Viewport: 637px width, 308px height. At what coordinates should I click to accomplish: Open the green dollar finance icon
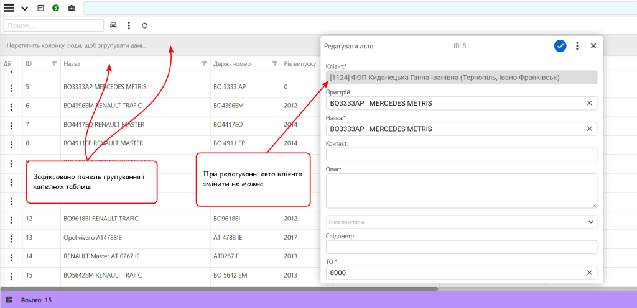click(x=56, y=8)
